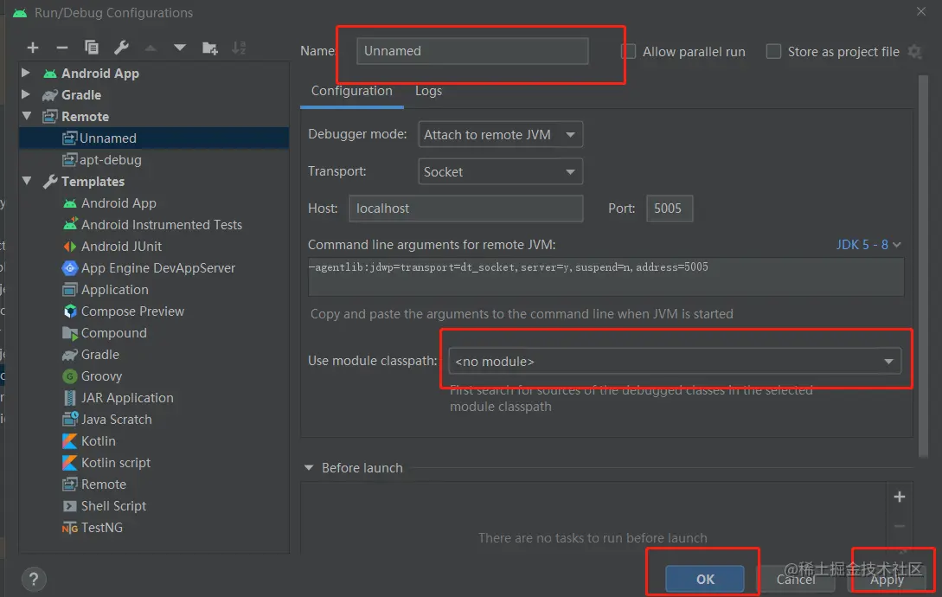The image size is (942, 597).
Task: Open the JDK 5 - 8 version selector
Action: pos(868,245)
